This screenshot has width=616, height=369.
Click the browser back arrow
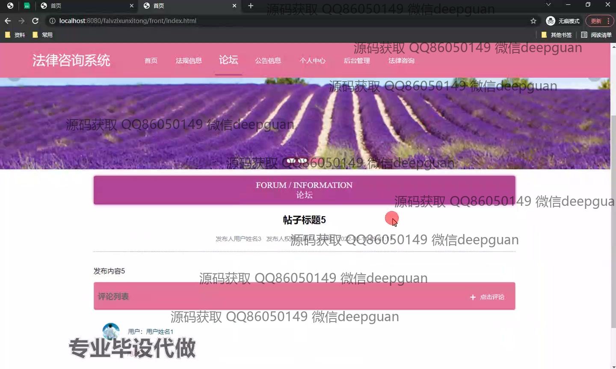(8, 21)
